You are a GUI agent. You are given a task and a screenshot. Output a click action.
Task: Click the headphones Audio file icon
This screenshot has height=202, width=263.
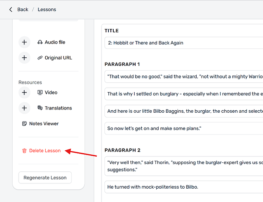40,42
